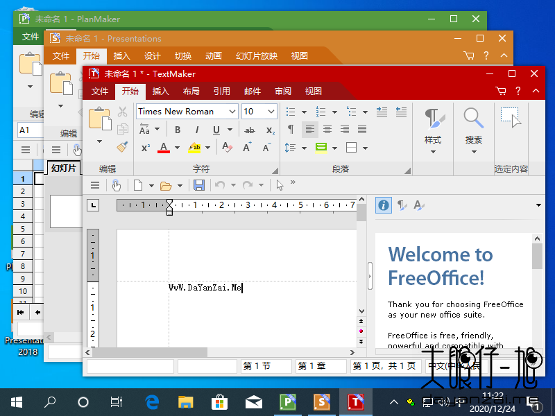
Task: Toggle italic formatting
Action: click(x=197, y=130)
